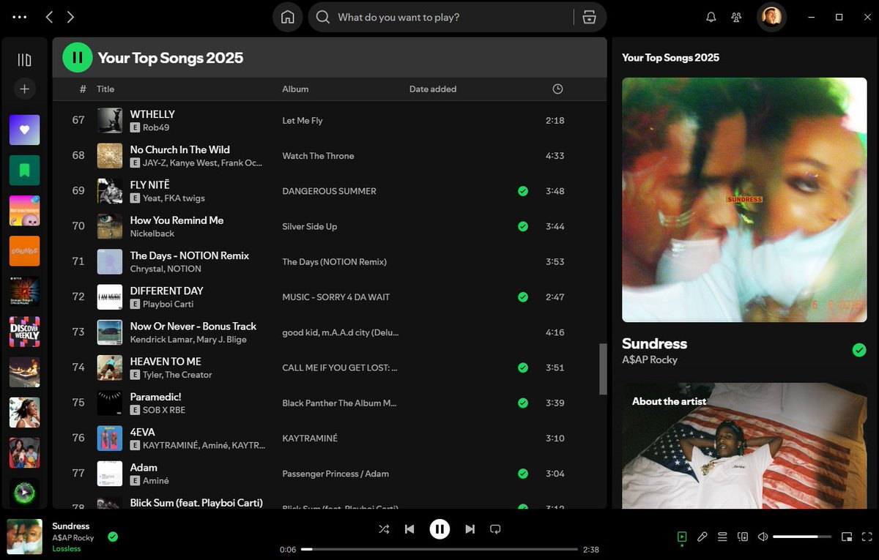
Task: Adjust the volume slider
Action: tap(802, 537)
